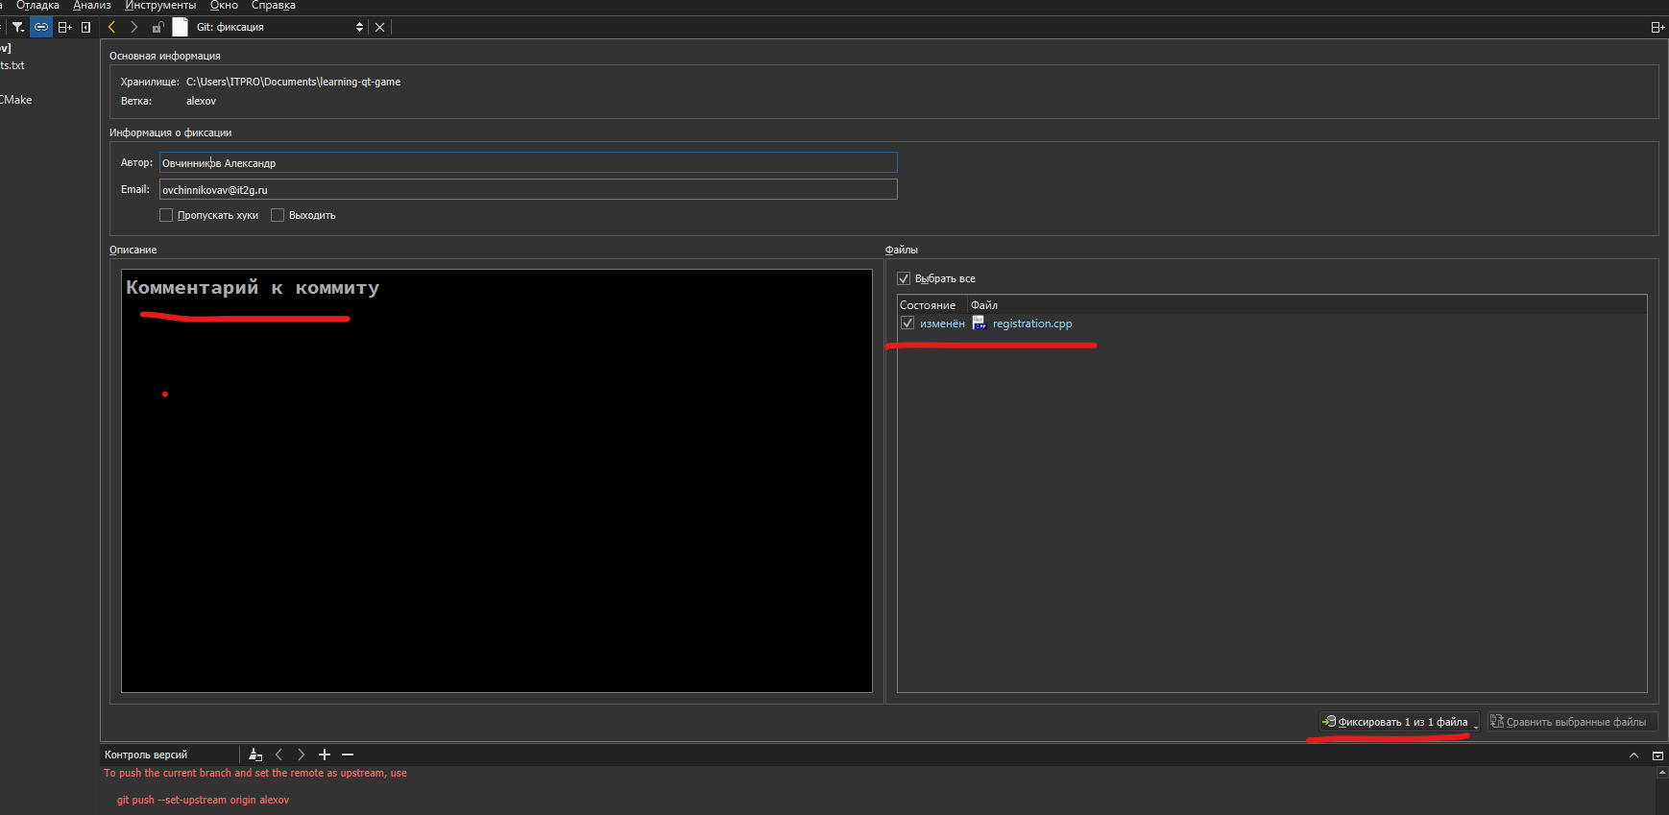Image resolution: width=1669 pixels, height=815 pixels.
Task: Go to previous item in output pane
Action: [x=278, y=755]
